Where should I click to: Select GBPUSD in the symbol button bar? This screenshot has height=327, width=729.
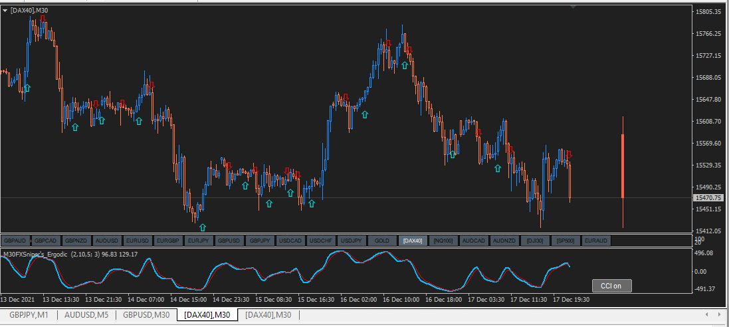pyautogui.click(x=230, y=241)
